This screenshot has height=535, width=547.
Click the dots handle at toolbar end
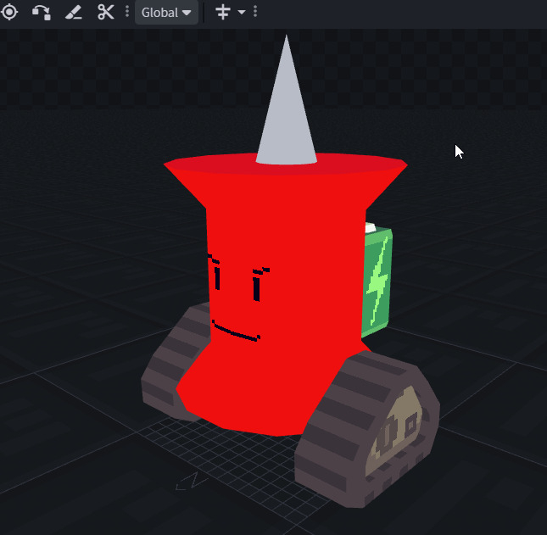tap(255, 13)
